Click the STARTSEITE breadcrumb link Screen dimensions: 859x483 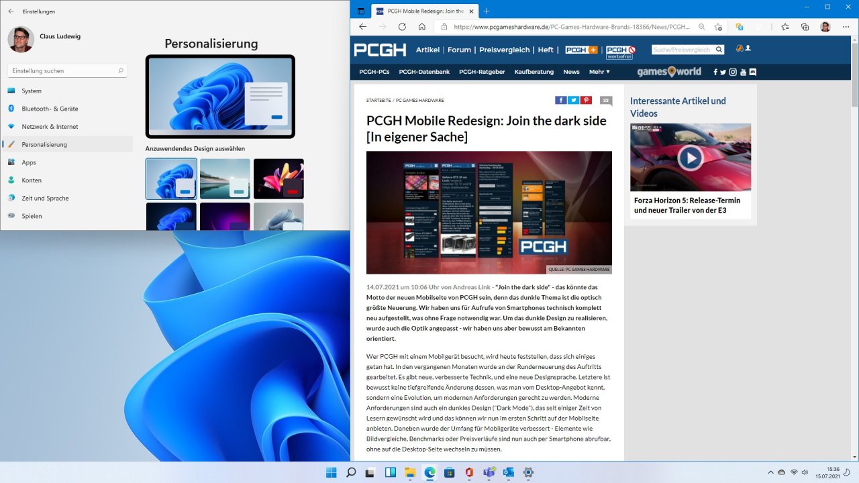point(378,101)
